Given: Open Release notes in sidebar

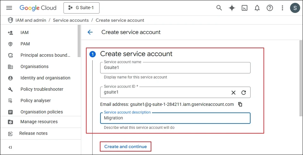Looking at the screenshot, I should tap(33, 133).
